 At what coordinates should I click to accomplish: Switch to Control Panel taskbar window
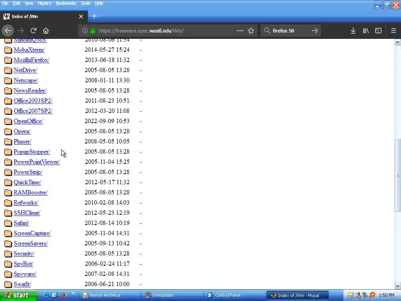(235, 295)
